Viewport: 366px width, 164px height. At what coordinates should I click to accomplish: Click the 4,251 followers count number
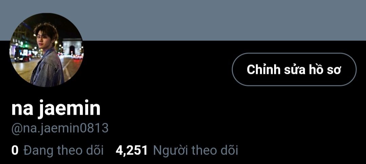coord(131,150)
